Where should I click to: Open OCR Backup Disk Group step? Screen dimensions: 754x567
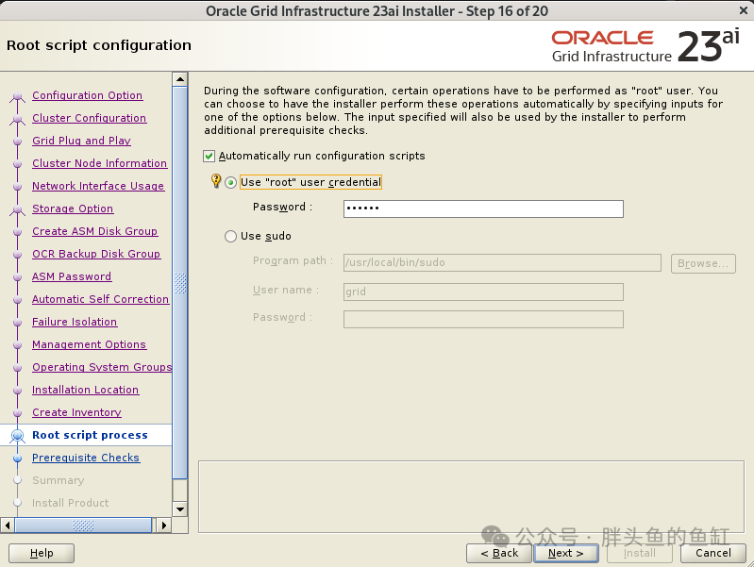96,254
